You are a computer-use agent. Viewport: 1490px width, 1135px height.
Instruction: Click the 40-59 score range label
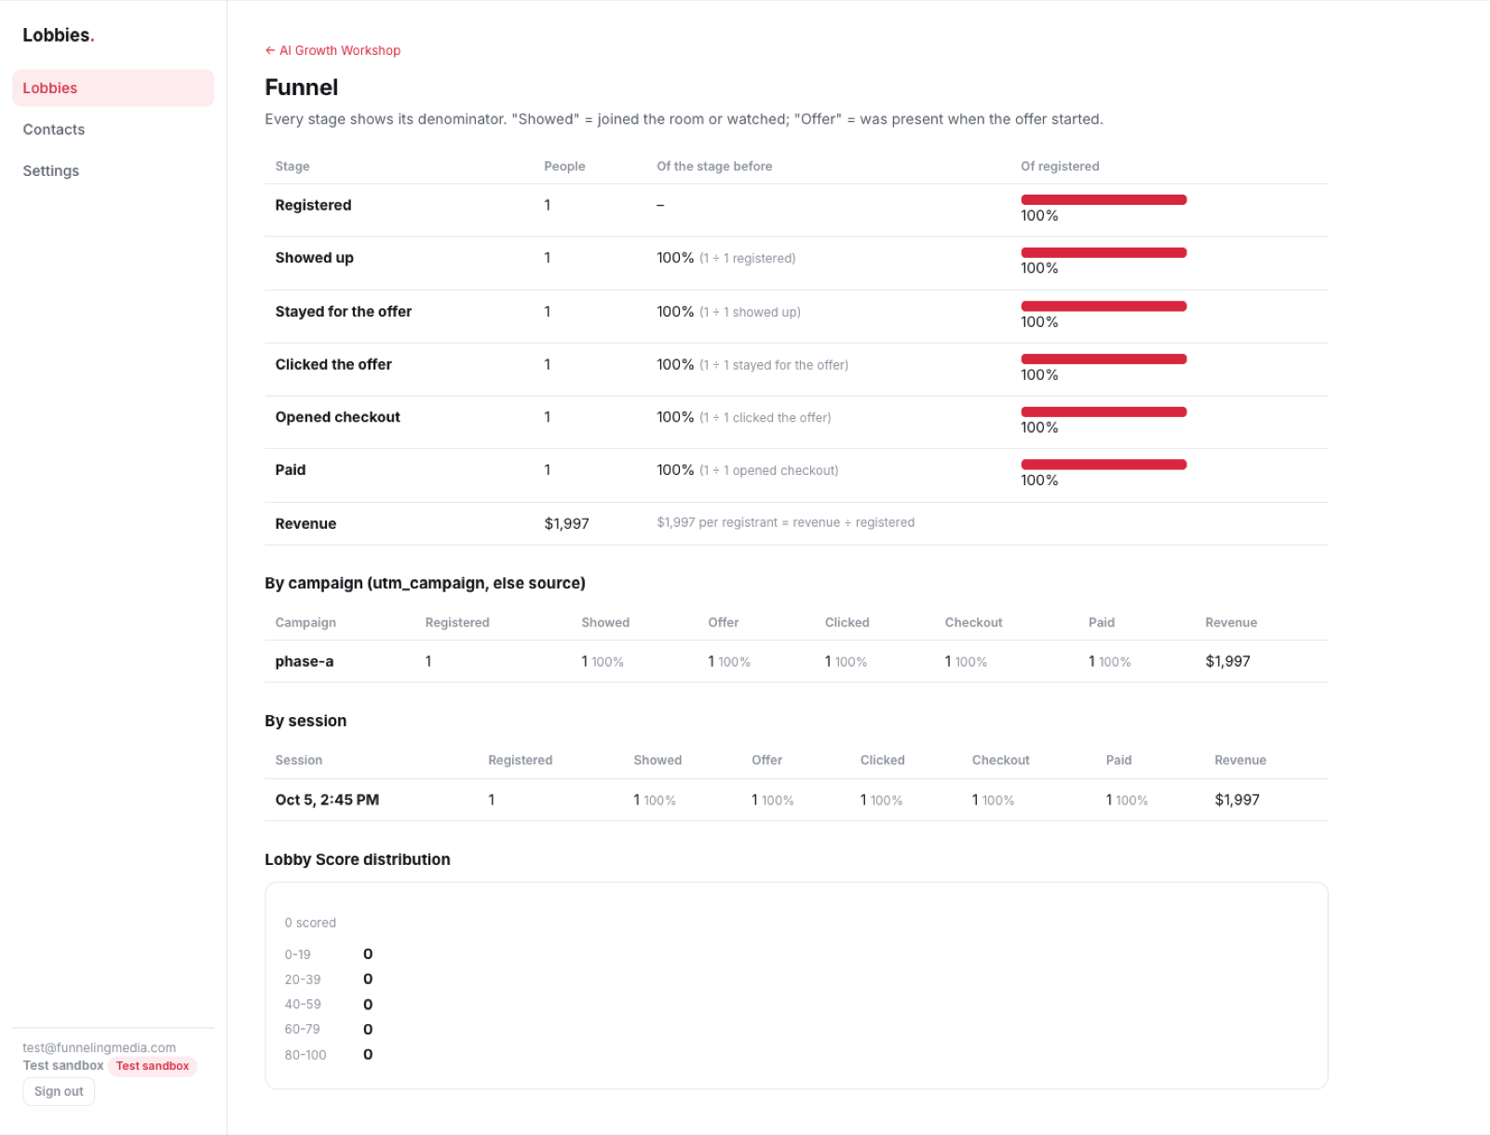(x=303, y=1005)
